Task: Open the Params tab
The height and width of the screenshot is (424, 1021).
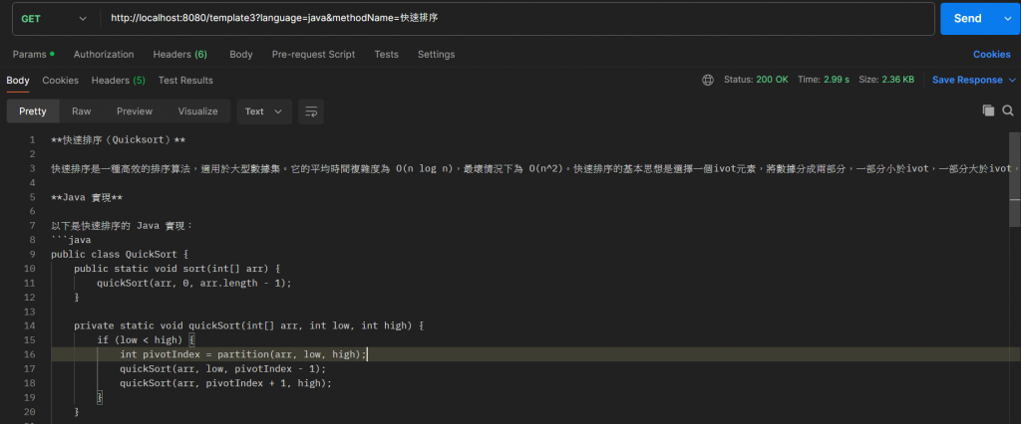Action: (33, 55)
